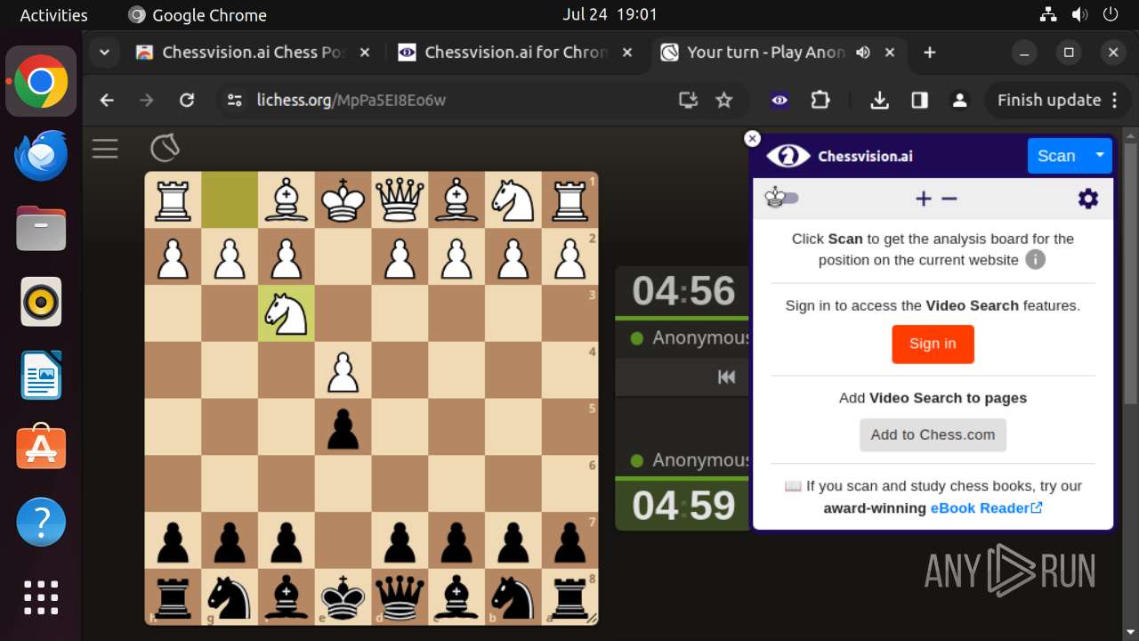The image size is (1139, 641).
Task: Open the lichess hamburger menu
Action: (x=105, y=149)
